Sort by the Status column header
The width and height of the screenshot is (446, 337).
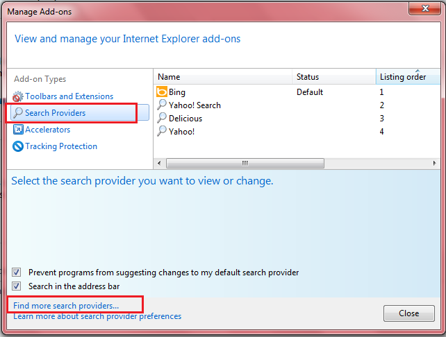pos(334,77)
